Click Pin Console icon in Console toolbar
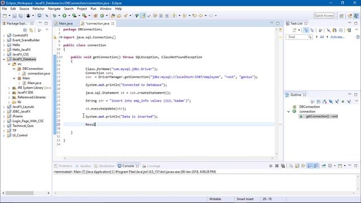Image resolution: width=361 pixels, height=203 pixels. (324, 166)
